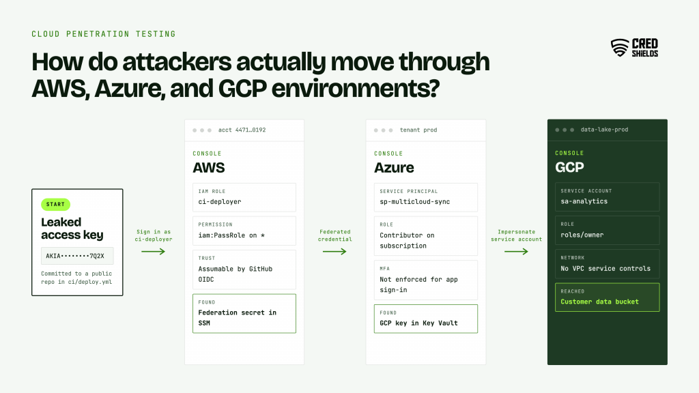Image resolution: width=699 pixels, height=393 pixels.
Task: Click the 'Assumable by GitHub OIDC' trust card
Action: coord(244,270)
